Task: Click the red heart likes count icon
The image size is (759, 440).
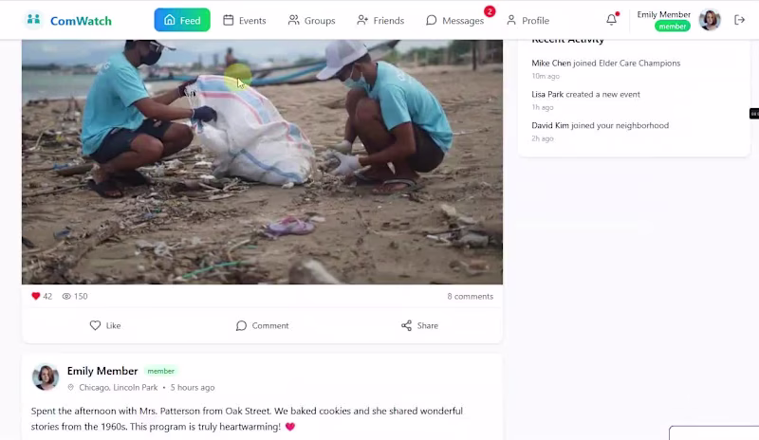Action: (x=36, y=296)
